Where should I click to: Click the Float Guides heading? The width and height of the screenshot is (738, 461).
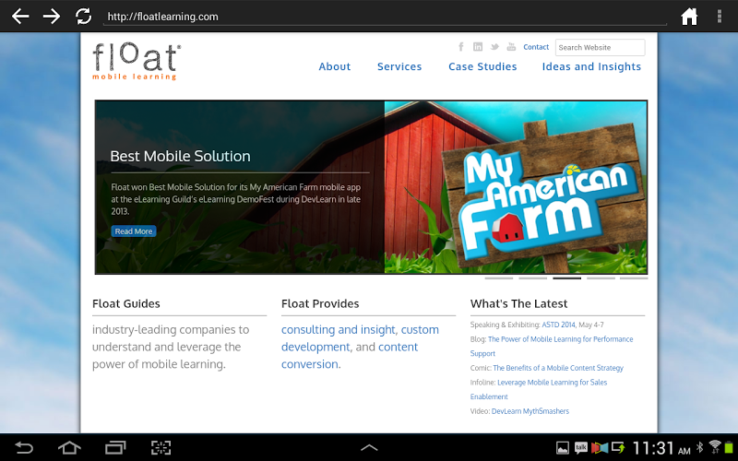pos(126,304)
